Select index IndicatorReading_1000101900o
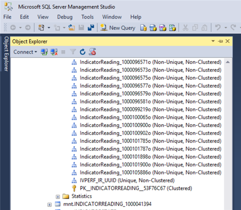241x210 pixels. 150,164
